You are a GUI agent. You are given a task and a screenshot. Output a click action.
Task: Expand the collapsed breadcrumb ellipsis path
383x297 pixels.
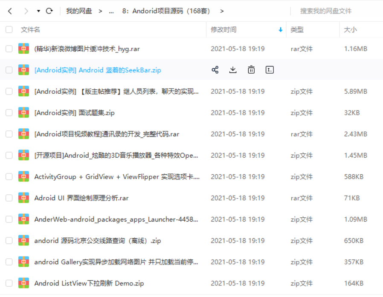pyautogui.click(x=111, y=11)
